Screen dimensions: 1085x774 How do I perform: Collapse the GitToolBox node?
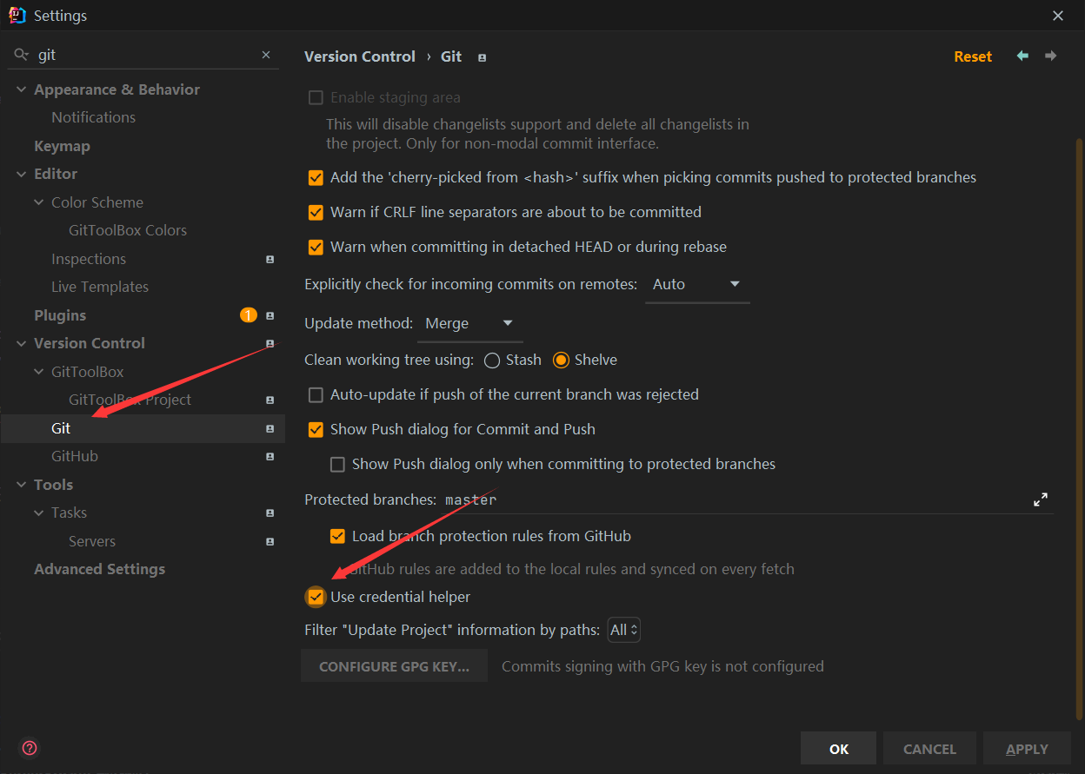(x=39, y=372)
